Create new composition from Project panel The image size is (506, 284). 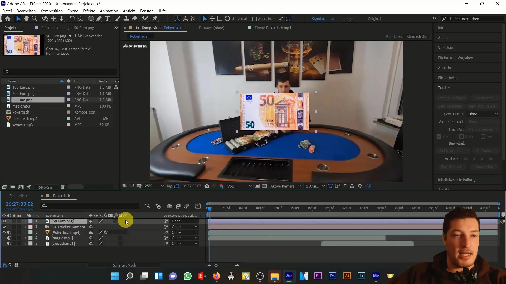point(21,187)
